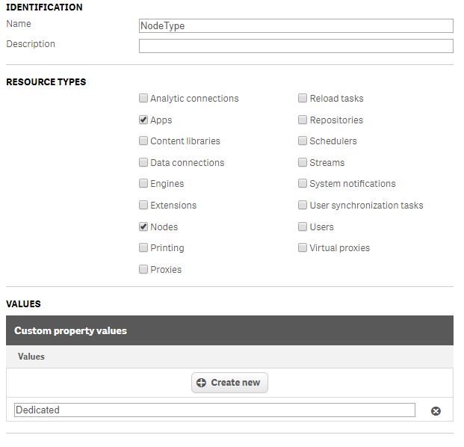Remove the Dedicated value with the X icon
Screen dimensions: 464x447
436,411
